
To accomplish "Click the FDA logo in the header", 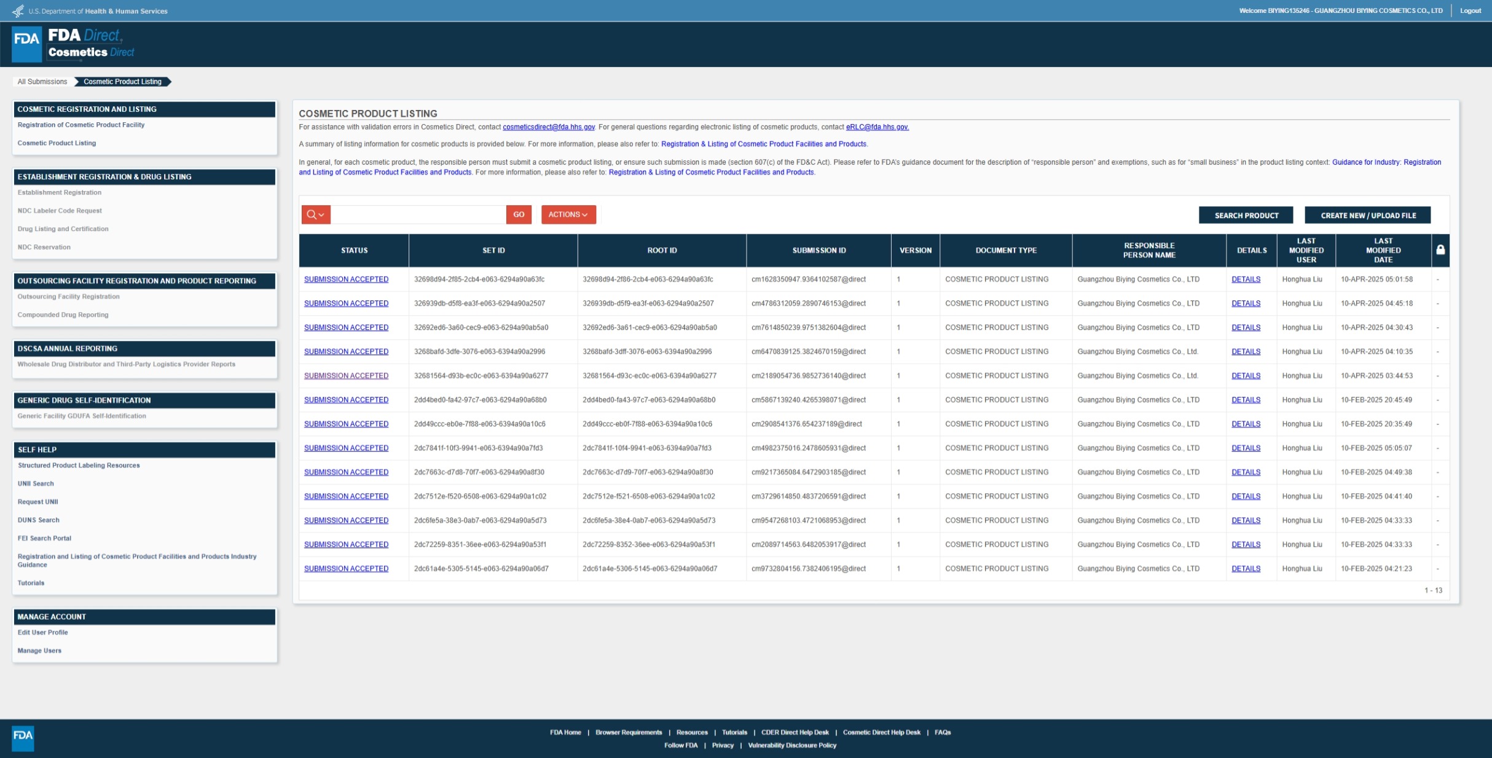I will tap(26, 43).
